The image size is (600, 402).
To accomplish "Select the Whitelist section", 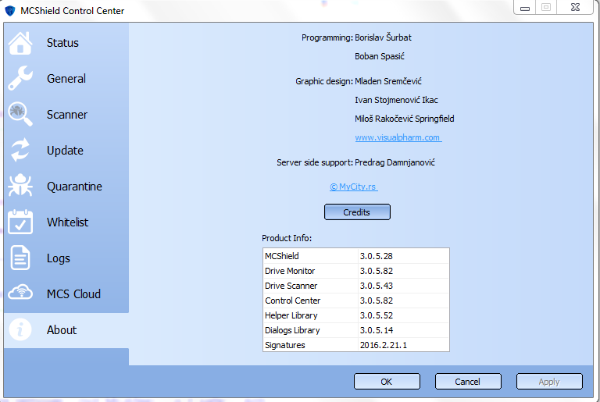I will coord(67,222).
